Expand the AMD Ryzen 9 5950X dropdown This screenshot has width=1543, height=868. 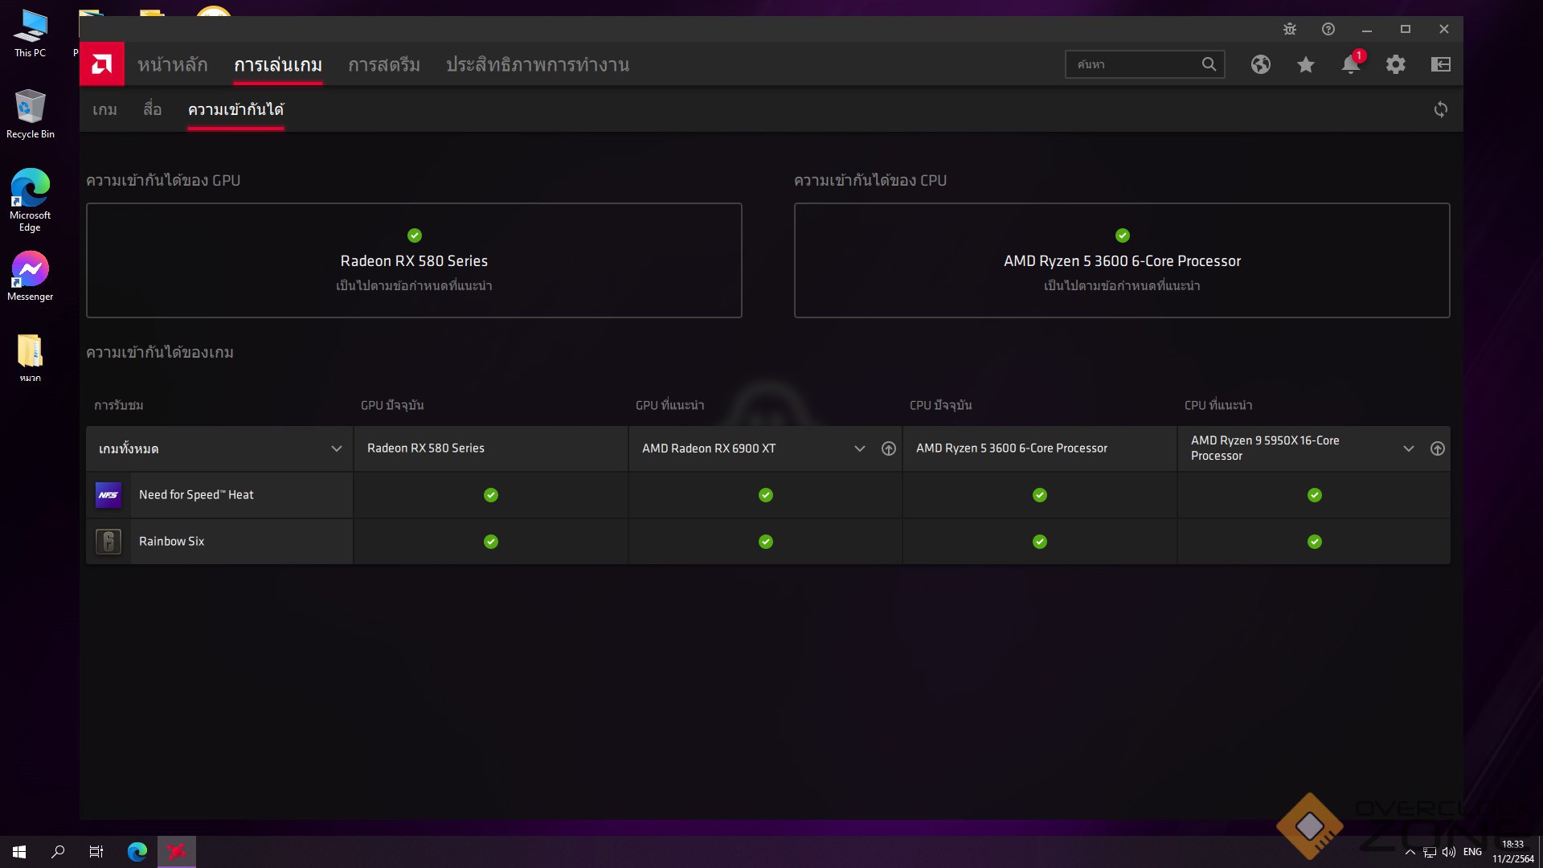tap(1408, 448)
